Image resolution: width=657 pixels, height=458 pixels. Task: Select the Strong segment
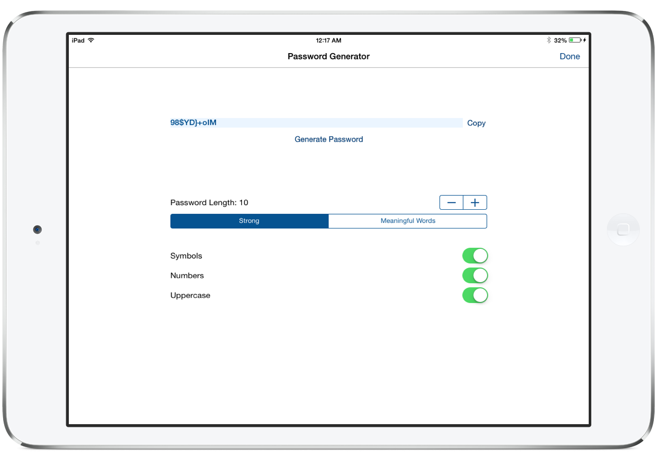(249, 221)
